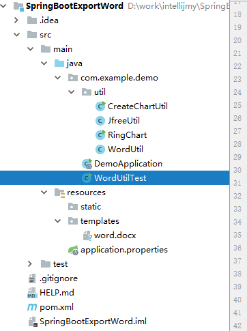Click the .idea folder icon
The height and width of the screenshot is (331, 247).
pos(32,20)
